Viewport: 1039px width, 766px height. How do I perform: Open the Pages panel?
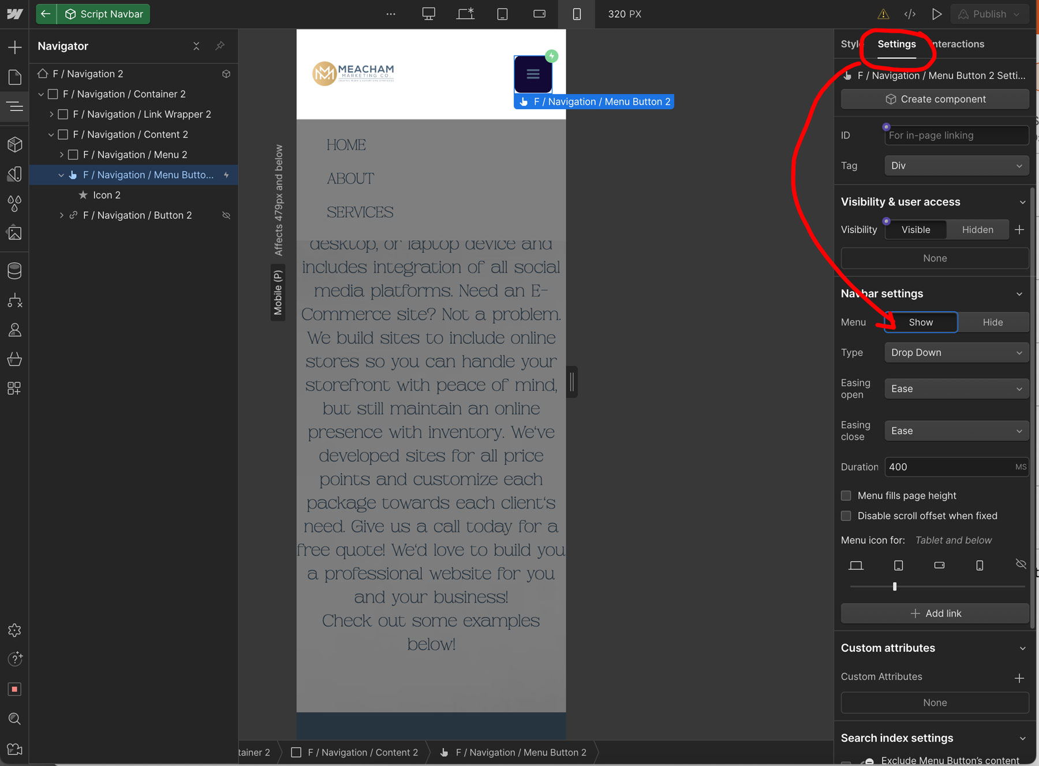14,77
